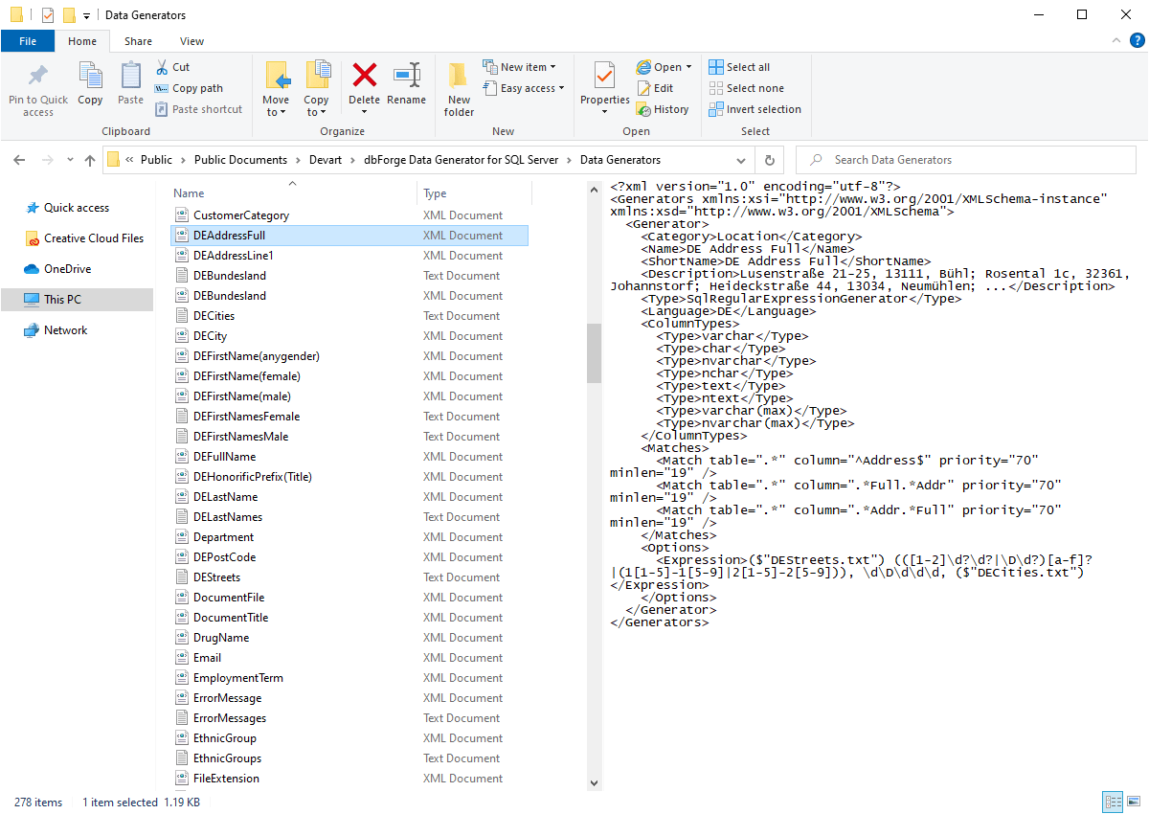Paste from the clipboard
Image resolution: width=1149 pixels, height=814 pixels.
click(x=129, y=86)
